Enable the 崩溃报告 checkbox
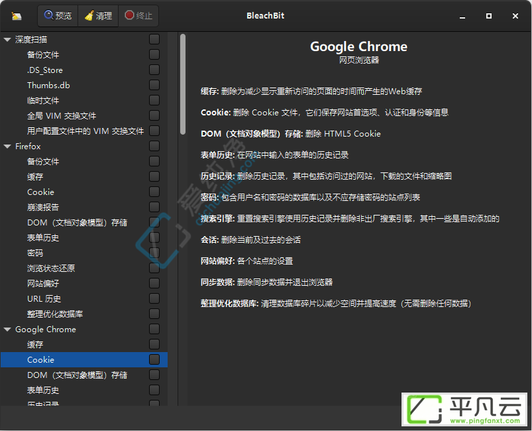532x431 pixels. 154,207
